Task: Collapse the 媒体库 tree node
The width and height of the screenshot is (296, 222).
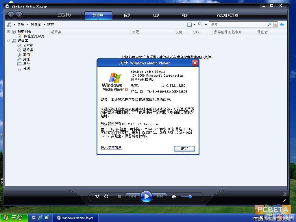Action: click(x=9, y=40)
